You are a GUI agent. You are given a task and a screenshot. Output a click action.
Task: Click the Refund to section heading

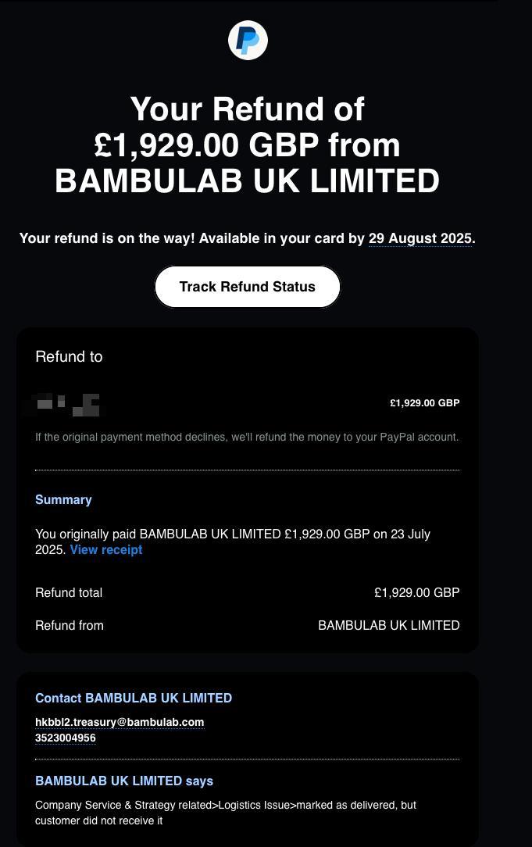pos(69,357)
